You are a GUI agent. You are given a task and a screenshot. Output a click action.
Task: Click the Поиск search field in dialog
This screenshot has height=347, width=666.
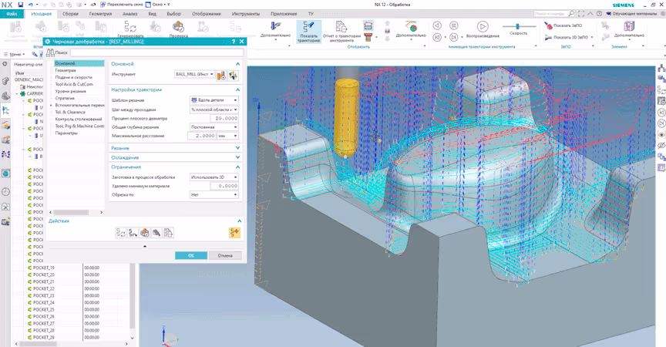pos(156,52)
